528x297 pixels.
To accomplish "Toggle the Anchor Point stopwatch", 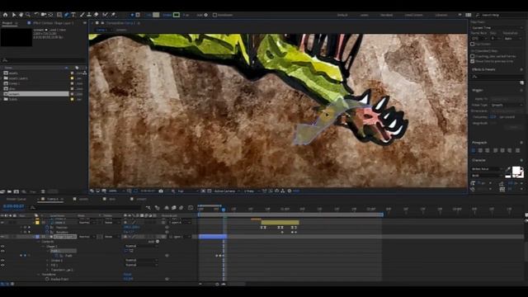I will pyautogui.click(x=48, y=279).
